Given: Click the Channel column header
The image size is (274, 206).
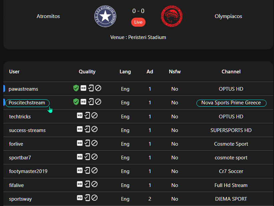Looking at the screenshot, I should click(231, 72).
